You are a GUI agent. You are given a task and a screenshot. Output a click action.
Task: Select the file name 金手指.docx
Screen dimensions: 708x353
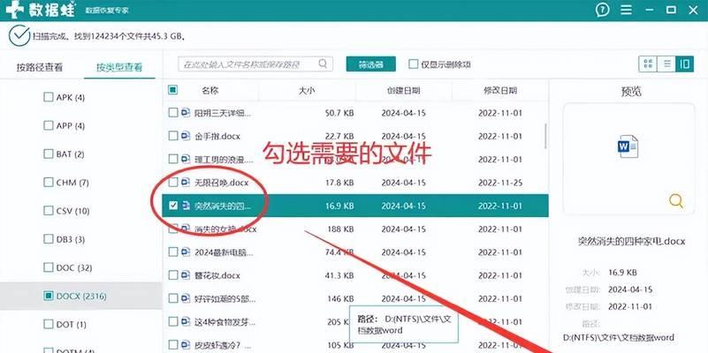[x=217, y=136]
